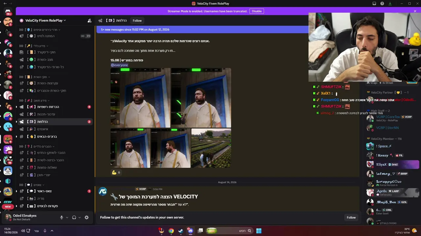Open the 'חוקי-דיסקורד' rules channel
The image size is (421, 236).
[55, 52]
